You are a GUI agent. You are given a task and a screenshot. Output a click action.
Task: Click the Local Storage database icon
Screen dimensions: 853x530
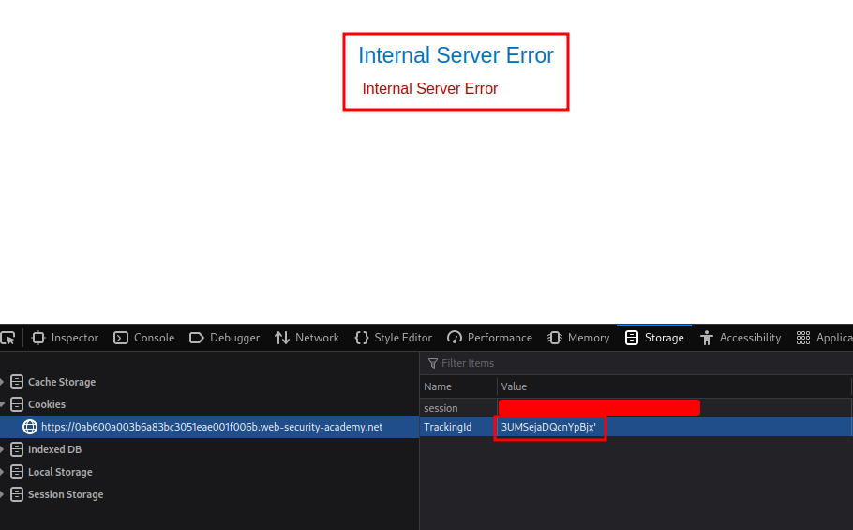tap(17, 472)
